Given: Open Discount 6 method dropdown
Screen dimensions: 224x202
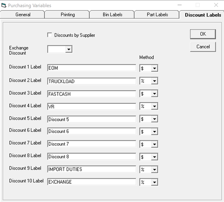Looking at the screenshot, I should [154, 131].
